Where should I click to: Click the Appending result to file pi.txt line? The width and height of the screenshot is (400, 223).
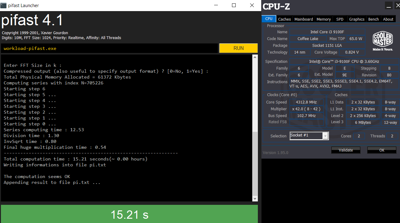click(52, 182)
